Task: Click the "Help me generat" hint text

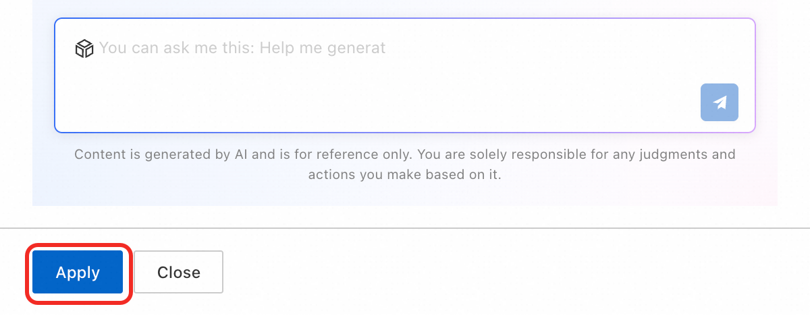Action: pyautogui.click(x=323, y=48)
